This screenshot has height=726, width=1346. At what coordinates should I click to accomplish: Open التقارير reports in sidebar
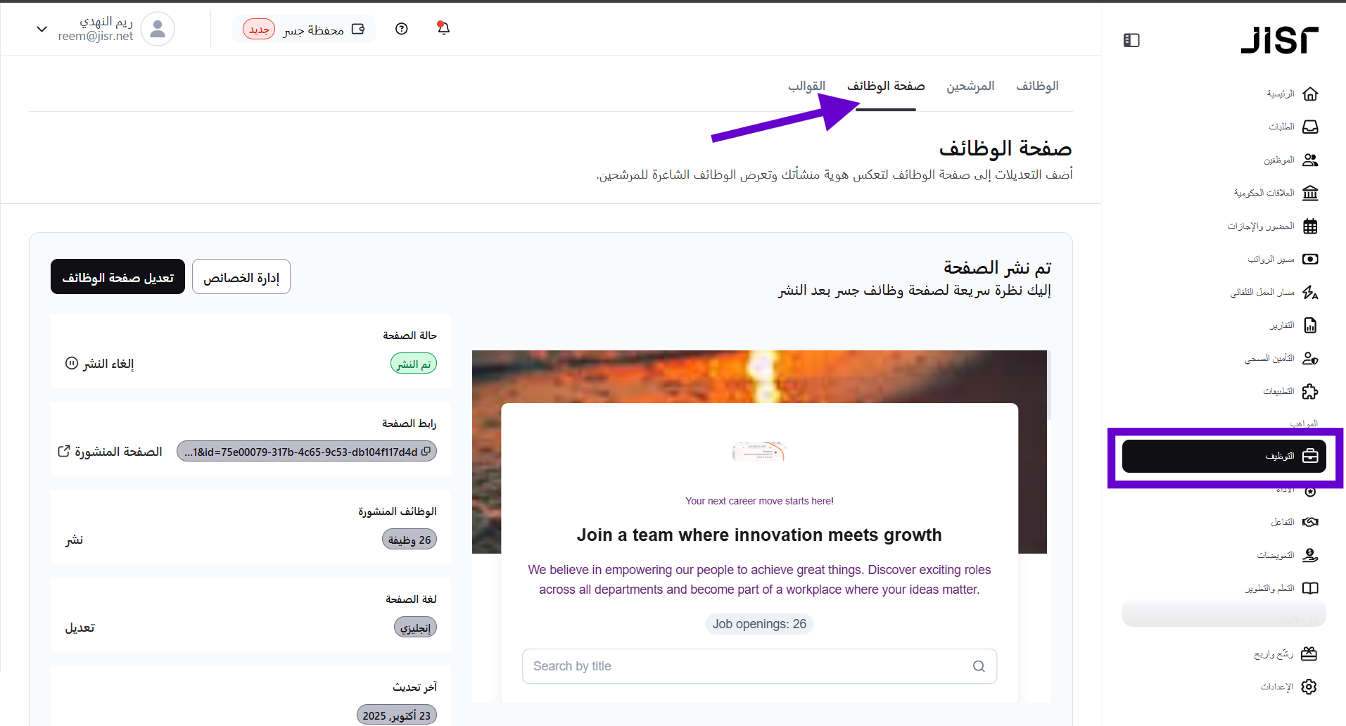coord(1293,326)
